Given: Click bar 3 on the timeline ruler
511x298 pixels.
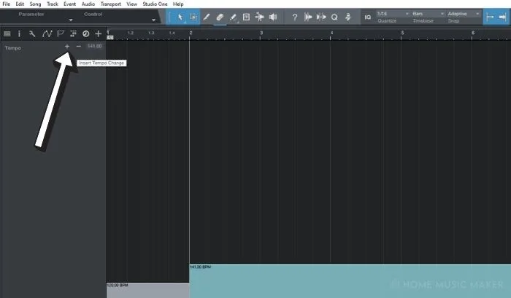Looking at the screenshot, I should (261, 33).
